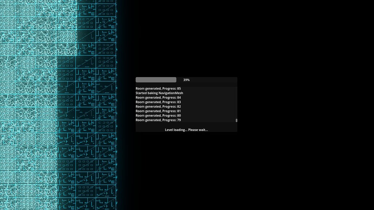Click the gray loading progress bar
This screenshot has height=210, width=374.
click(x=156, y=80)
